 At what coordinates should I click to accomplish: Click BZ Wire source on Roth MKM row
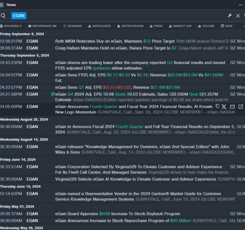(x=238, y=41)
